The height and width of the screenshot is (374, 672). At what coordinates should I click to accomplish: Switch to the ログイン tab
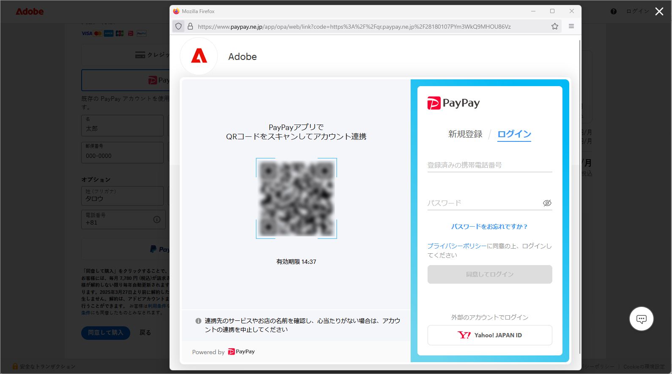514,134
